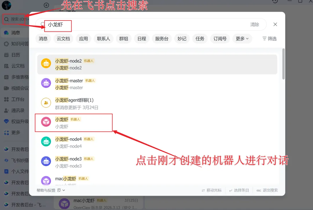Open 多维表格 in the sidebar
The image size is (313, 210).
[16, 77]
